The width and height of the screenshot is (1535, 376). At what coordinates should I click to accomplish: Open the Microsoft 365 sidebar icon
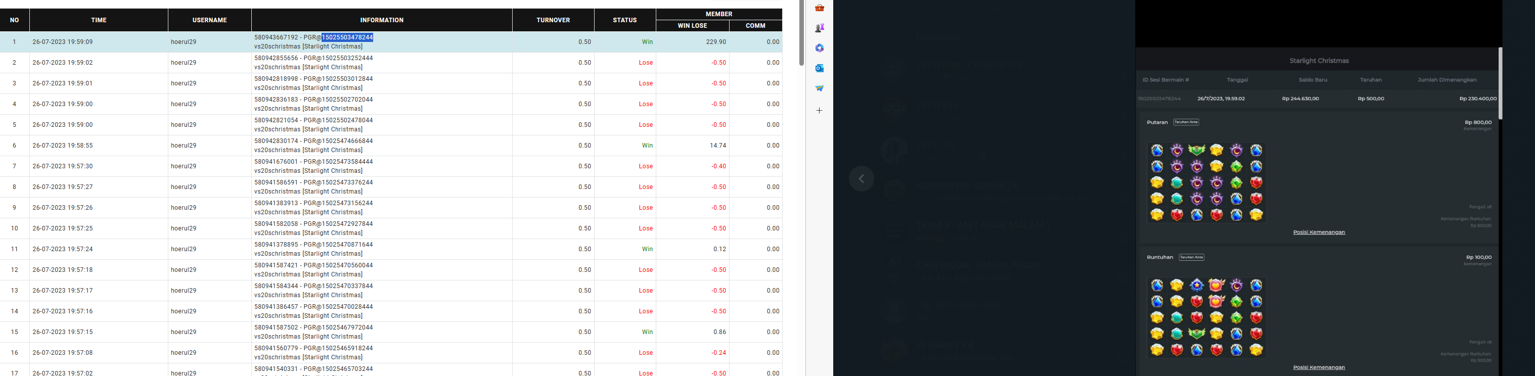820,49
